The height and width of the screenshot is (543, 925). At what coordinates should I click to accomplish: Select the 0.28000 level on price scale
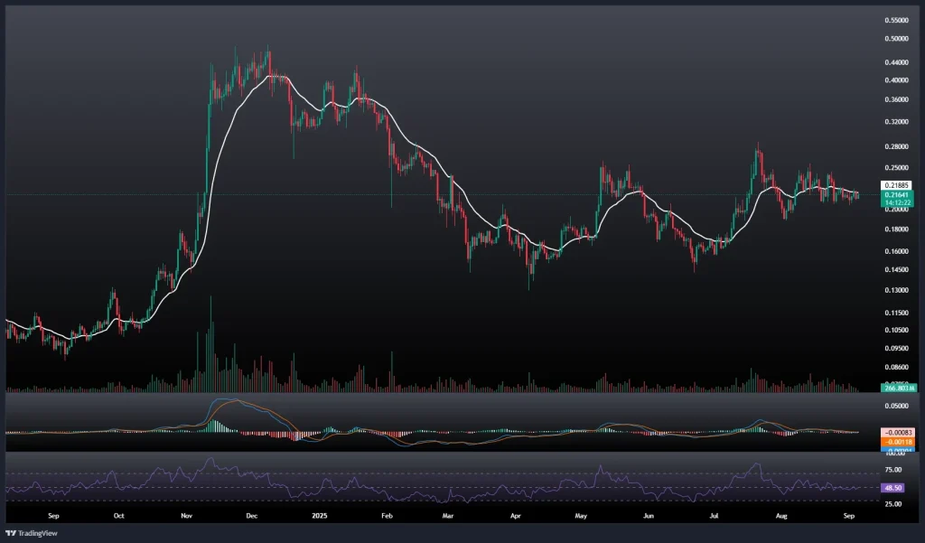click(898, 146)
